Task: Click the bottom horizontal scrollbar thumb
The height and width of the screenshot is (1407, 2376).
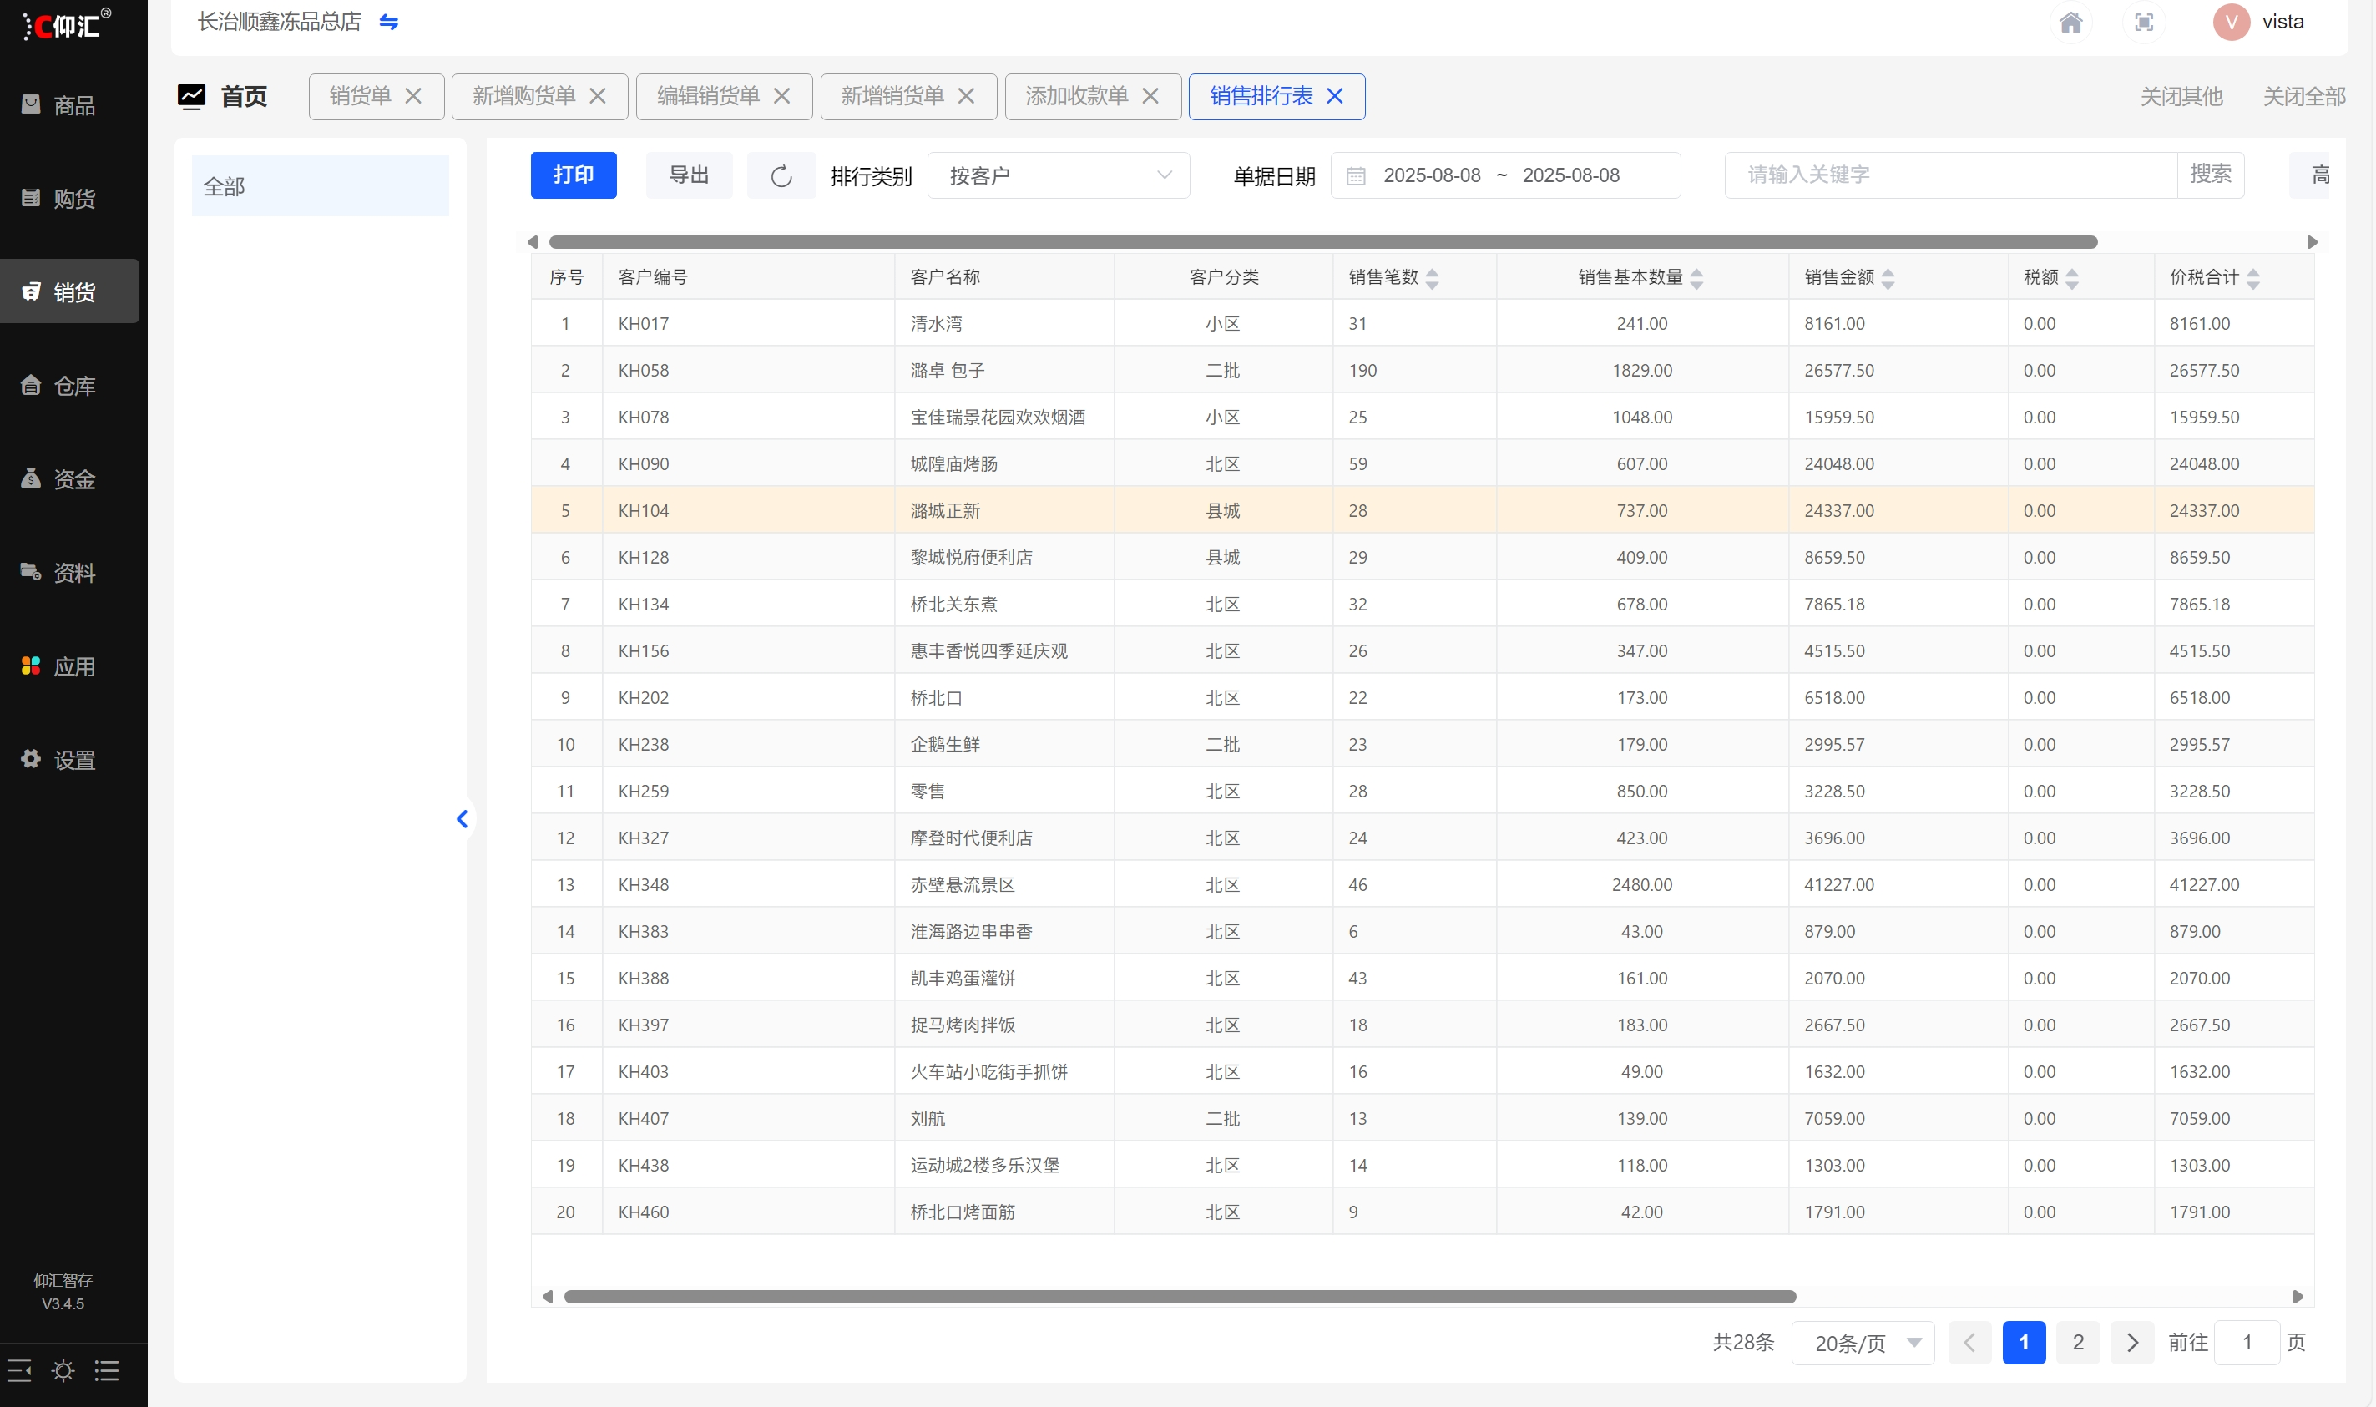Action: tap(1180, 1296)
